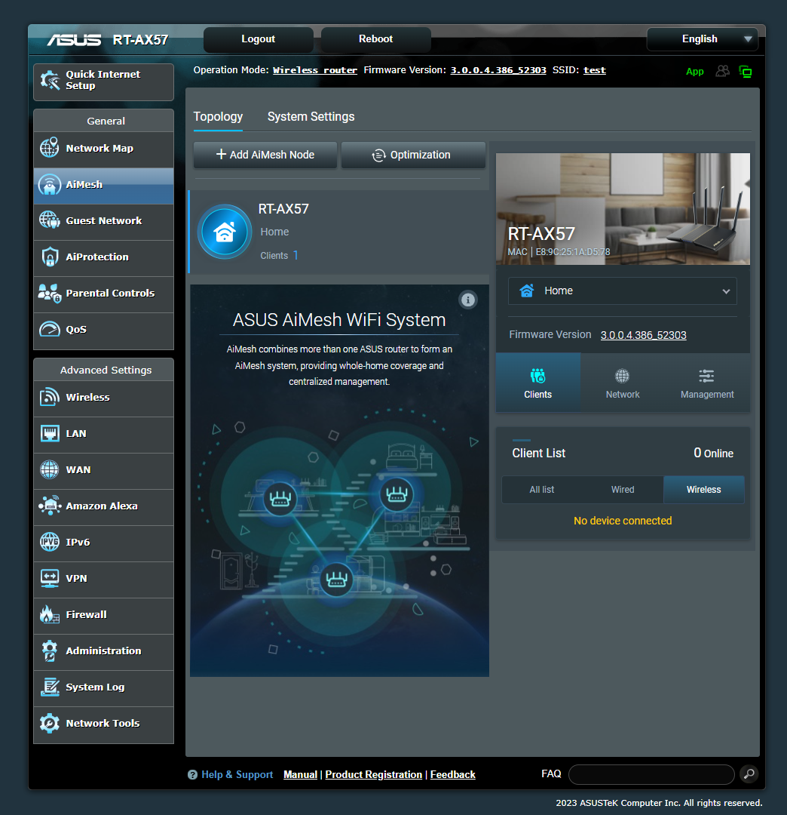This screenshot has width=787, height=815.
Task: Click the blue home node icon for RT-AX57
Action: tap(225, 232)
